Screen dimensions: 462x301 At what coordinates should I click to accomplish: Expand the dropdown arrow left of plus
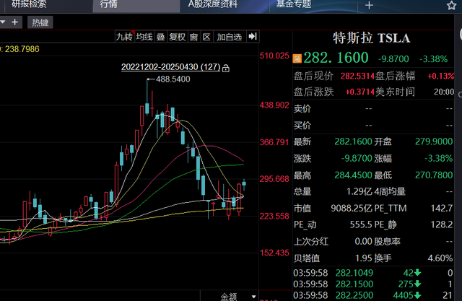[x=3, y=22]
